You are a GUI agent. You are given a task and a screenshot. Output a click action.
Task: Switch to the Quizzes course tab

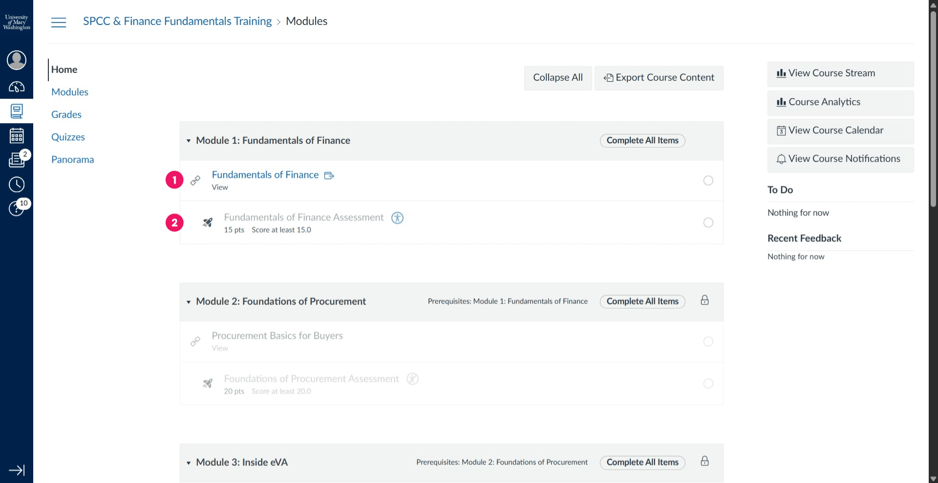click(68, 137)
